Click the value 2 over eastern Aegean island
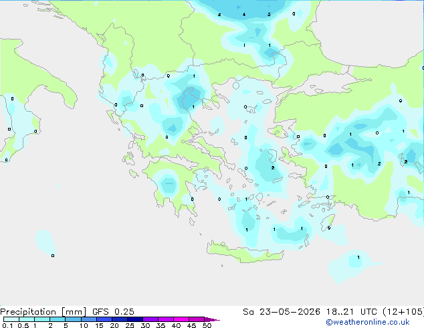The image size is (424, 328). pyautogui.click(x=273, y=168)
